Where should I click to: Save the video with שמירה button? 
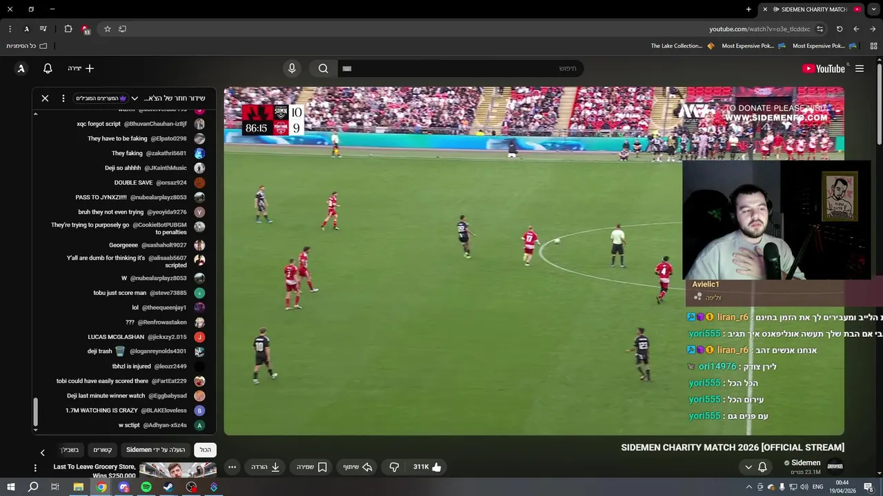(x=312, y=467)
